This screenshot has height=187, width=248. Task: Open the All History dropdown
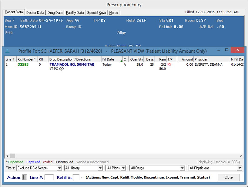100,168
